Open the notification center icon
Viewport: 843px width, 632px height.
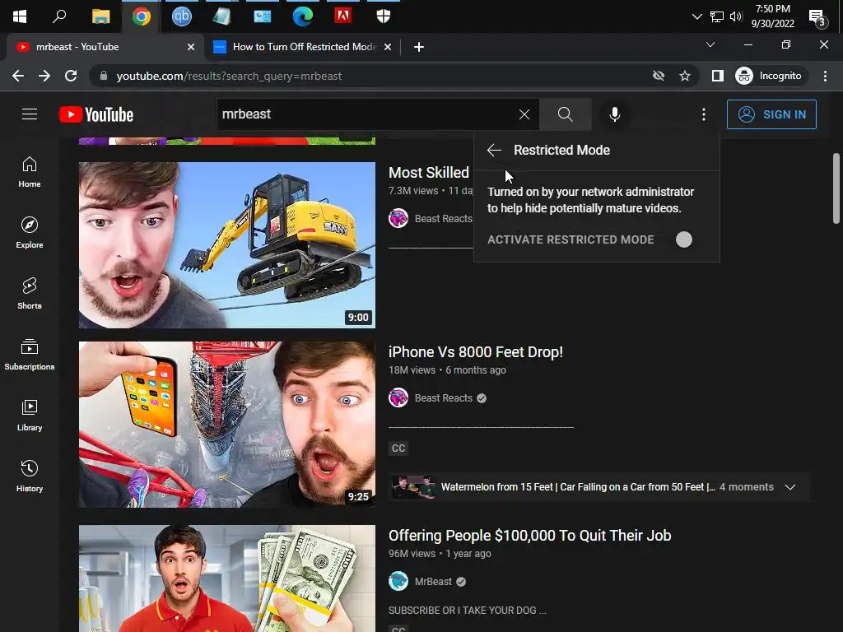(817, 18)
